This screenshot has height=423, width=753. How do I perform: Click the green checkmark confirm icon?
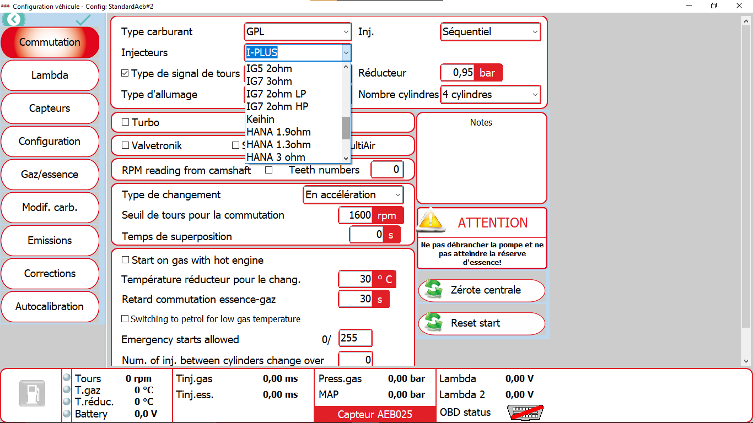tap(83, 20)
